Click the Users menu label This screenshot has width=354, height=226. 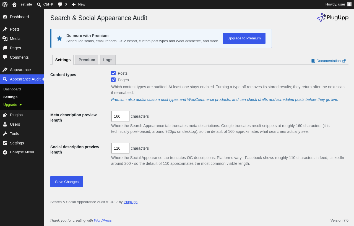pos(15,124)
